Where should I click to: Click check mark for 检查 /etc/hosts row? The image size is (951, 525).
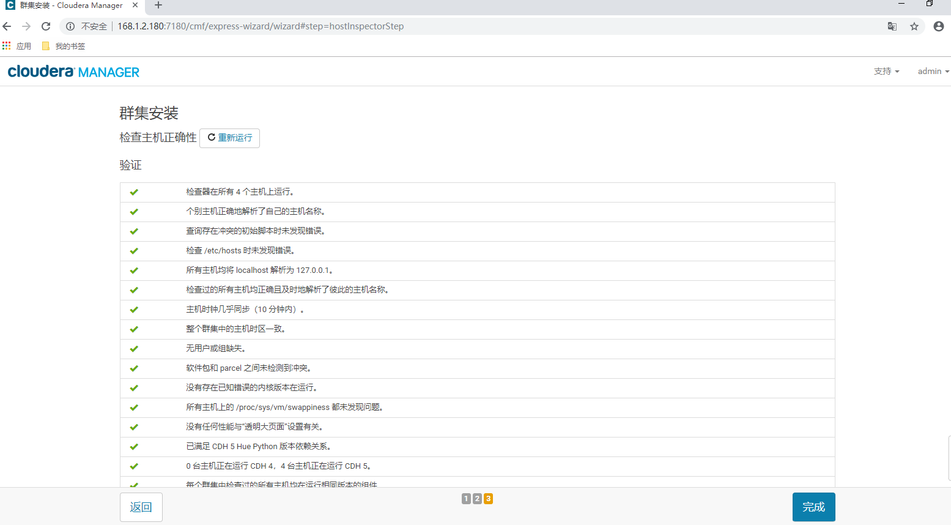[134, 251]
